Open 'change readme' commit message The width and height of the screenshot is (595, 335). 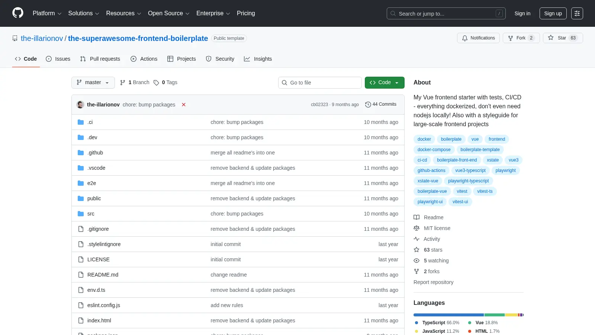(229, 275)
